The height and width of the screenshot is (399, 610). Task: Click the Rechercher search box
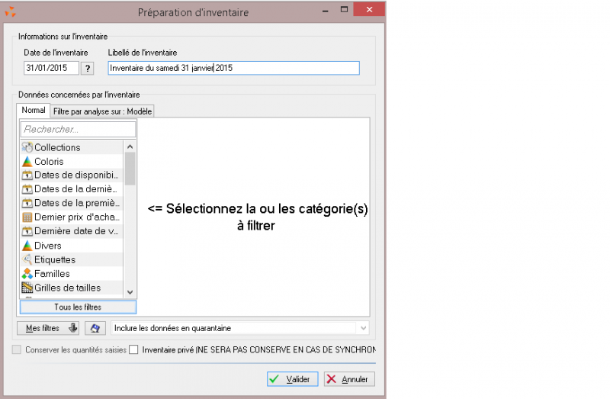point(78,129)
